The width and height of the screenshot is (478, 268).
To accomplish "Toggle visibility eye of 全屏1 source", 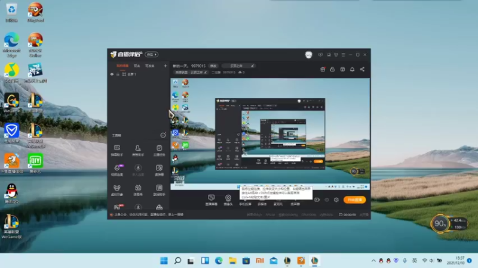I will 112,74.
